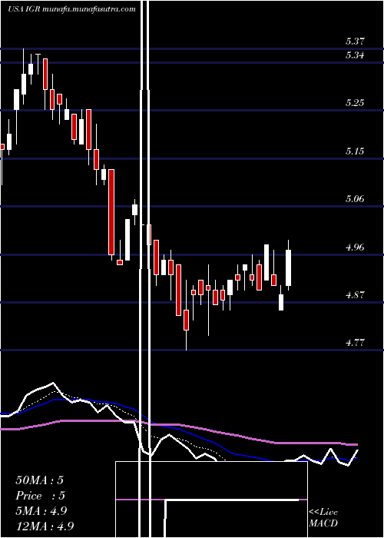Image resolution: width=384 pixels, height=538 pixels.
Task: Click the tall red candle dropping to 4.96
Action: [111, 213]
